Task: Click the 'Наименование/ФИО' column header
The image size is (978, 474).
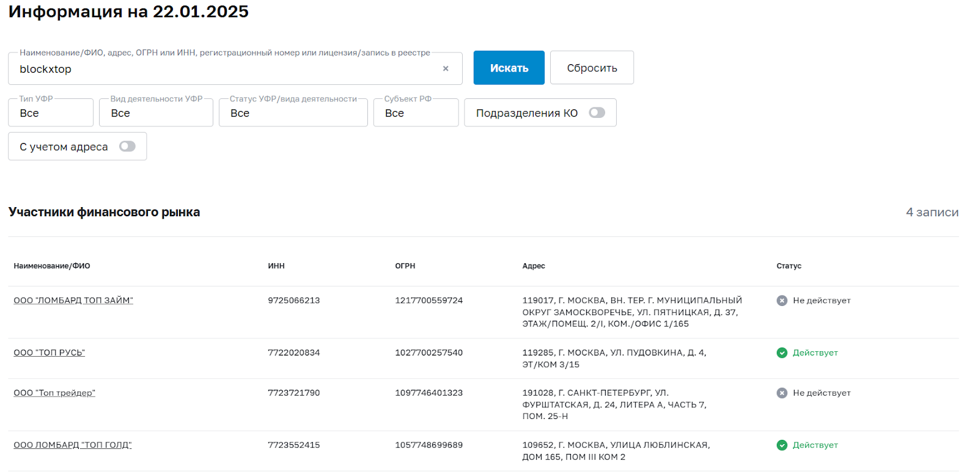Action: pyautogui.click(x=52, y=266)
